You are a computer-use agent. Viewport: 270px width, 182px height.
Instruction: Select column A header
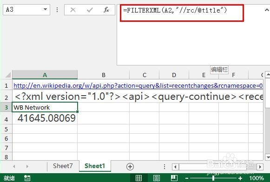point(45,75)
